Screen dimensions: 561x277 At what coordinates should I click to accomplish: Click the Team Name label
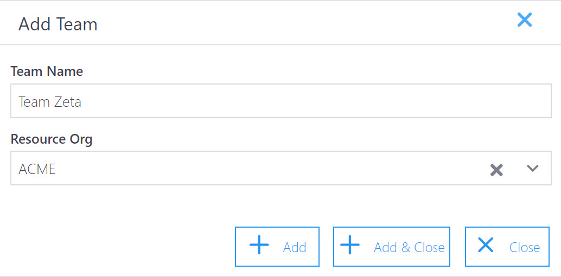point(47,72)
